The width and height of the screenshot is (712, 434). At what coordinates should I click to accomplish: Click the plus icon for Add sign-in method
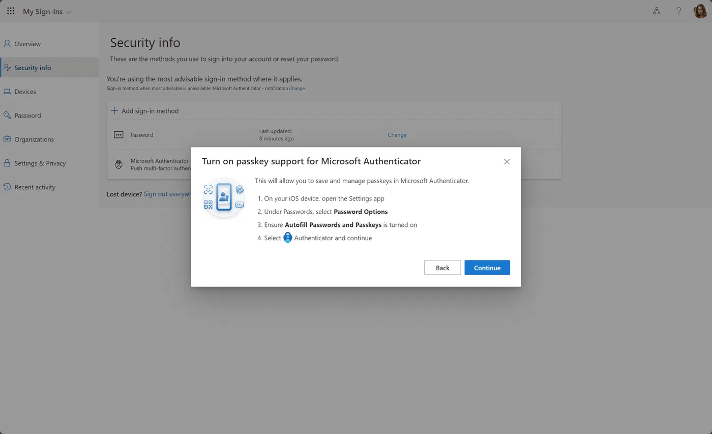point(114,110)
